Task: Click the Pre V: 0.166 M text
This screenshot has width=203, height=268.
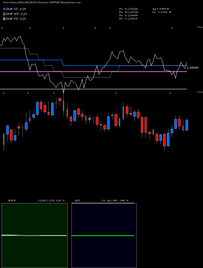Action: [161, 12]
